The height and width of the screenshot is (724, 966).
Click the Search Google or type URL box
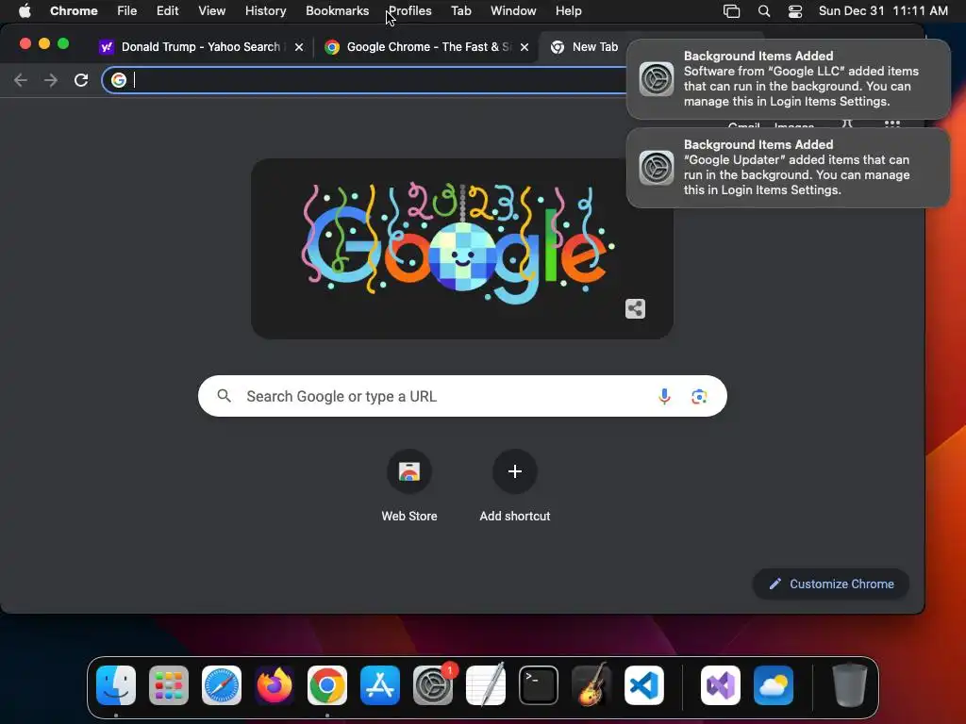point(462,396)
